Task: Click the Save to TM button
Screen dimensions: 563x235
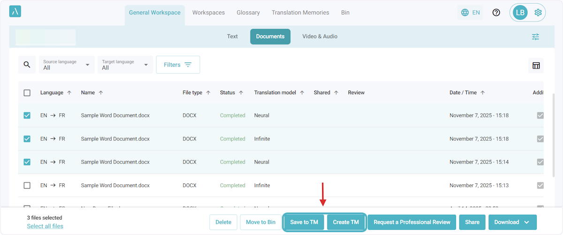Action: coord(304,222)
